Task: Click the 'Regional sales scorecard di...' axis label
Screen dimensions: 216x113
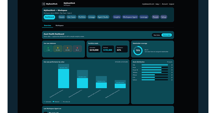Action: click(94, 94)
